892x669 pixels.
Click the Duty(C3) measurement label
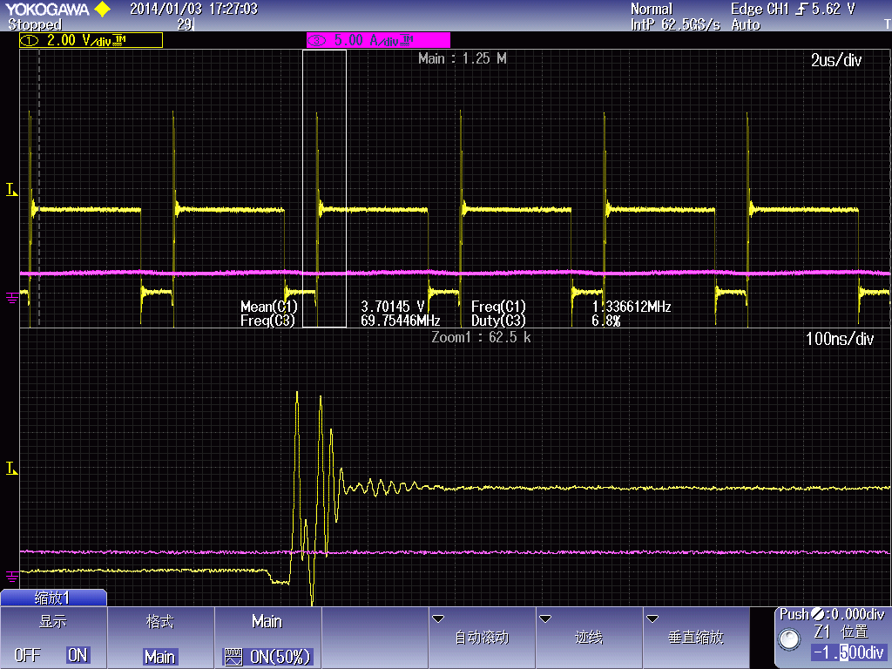pyautogui.click(x=498, y=321)
